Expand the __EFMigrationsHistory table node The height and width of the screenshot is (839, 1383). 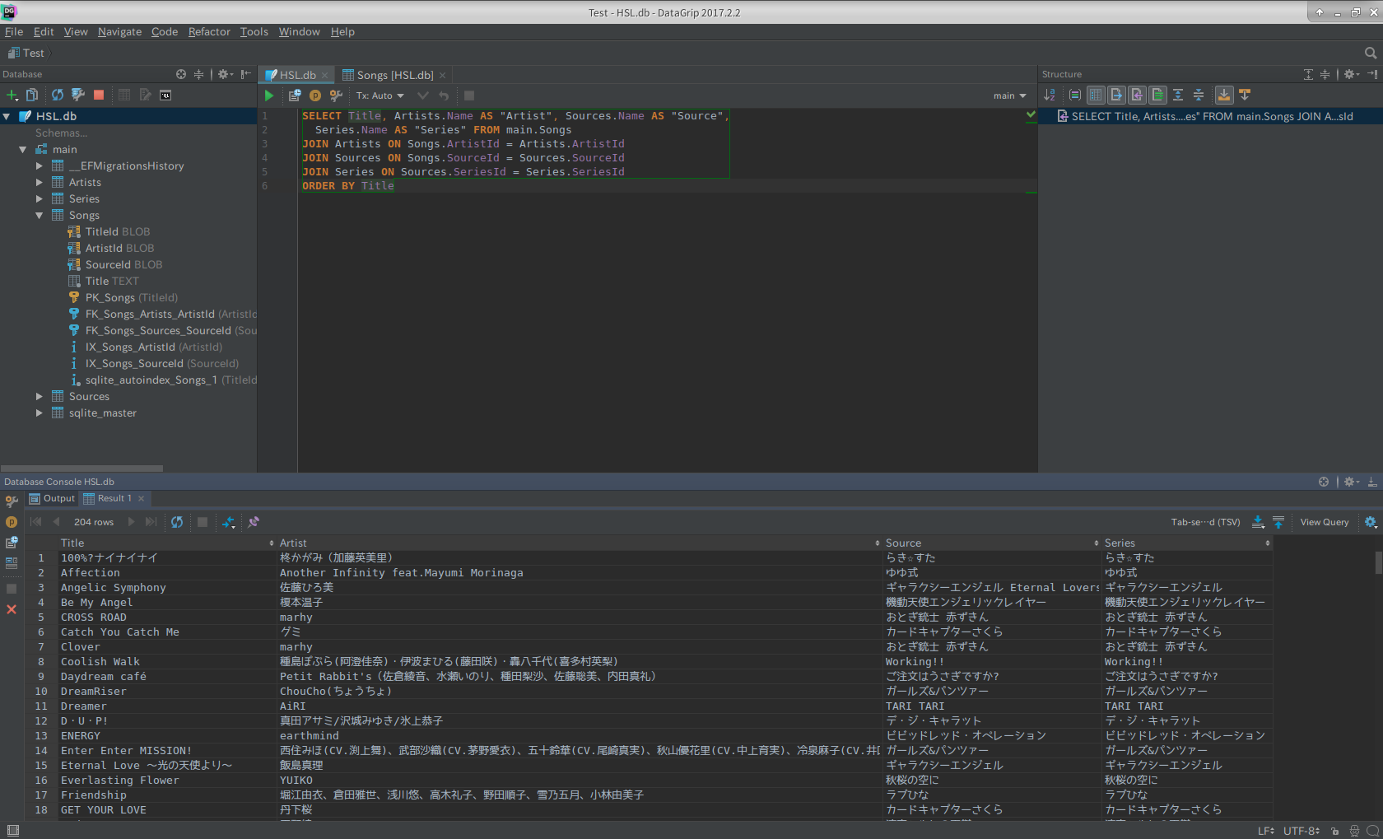pyautogui.click(x=39, y=165)
